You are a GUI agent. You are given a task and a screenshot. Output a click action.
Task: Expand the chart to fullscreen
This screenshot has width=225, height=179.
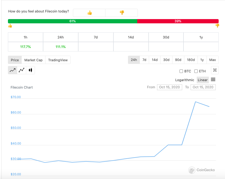tap(215, 70)
